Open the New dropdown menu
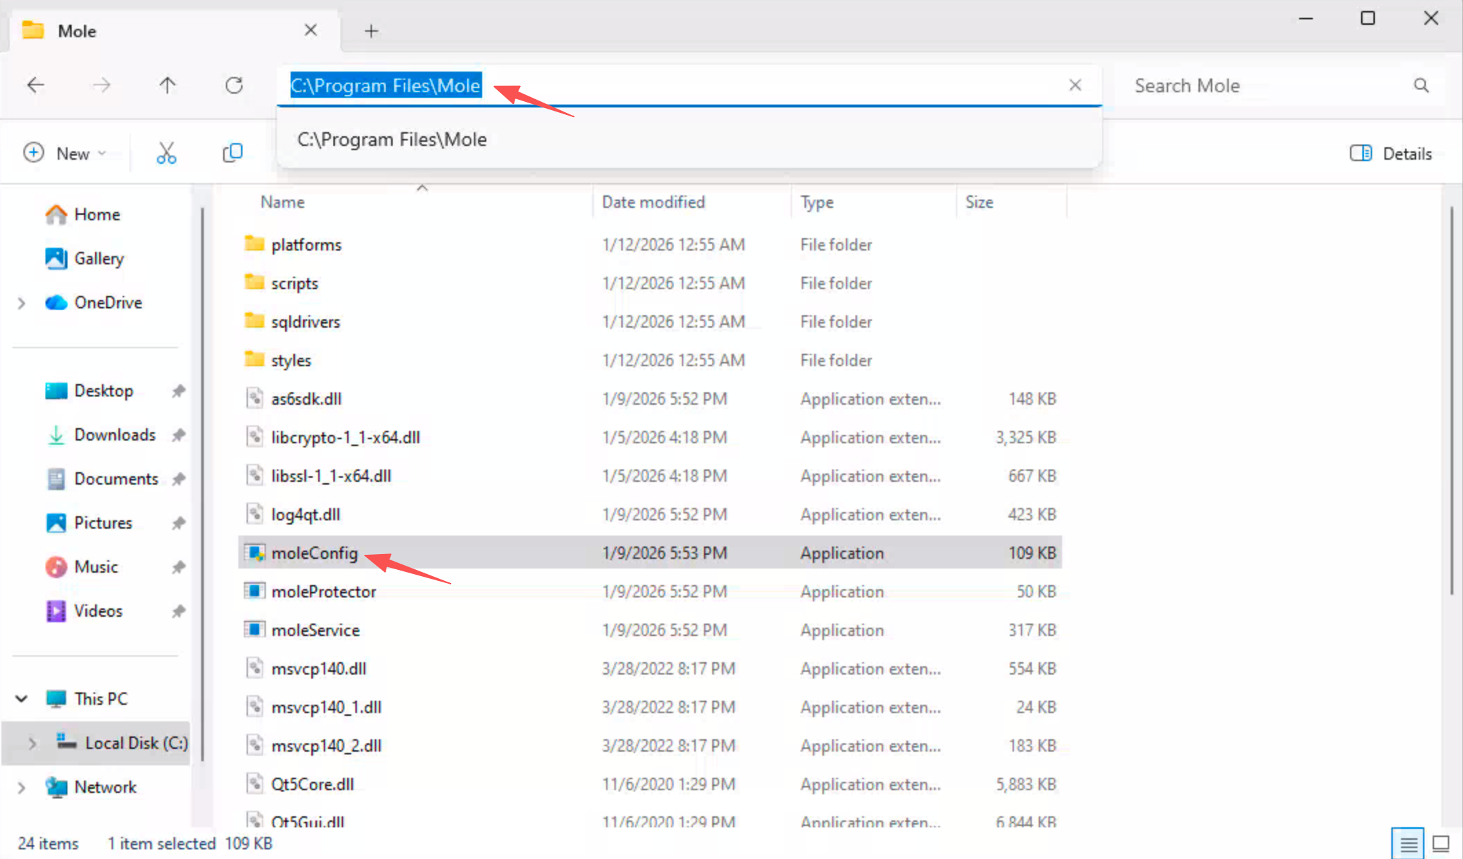Image resolution: width=1463 pixels, height=859 pixels. (x=65, y=153)
